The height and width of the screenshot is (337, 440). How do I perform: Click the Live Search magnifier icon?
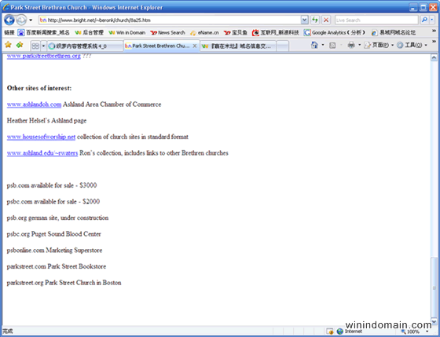[x=424, y=20]
